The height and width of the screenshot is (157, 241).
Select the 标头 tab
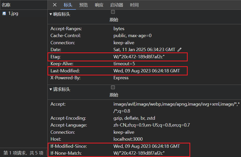(68, 5)
